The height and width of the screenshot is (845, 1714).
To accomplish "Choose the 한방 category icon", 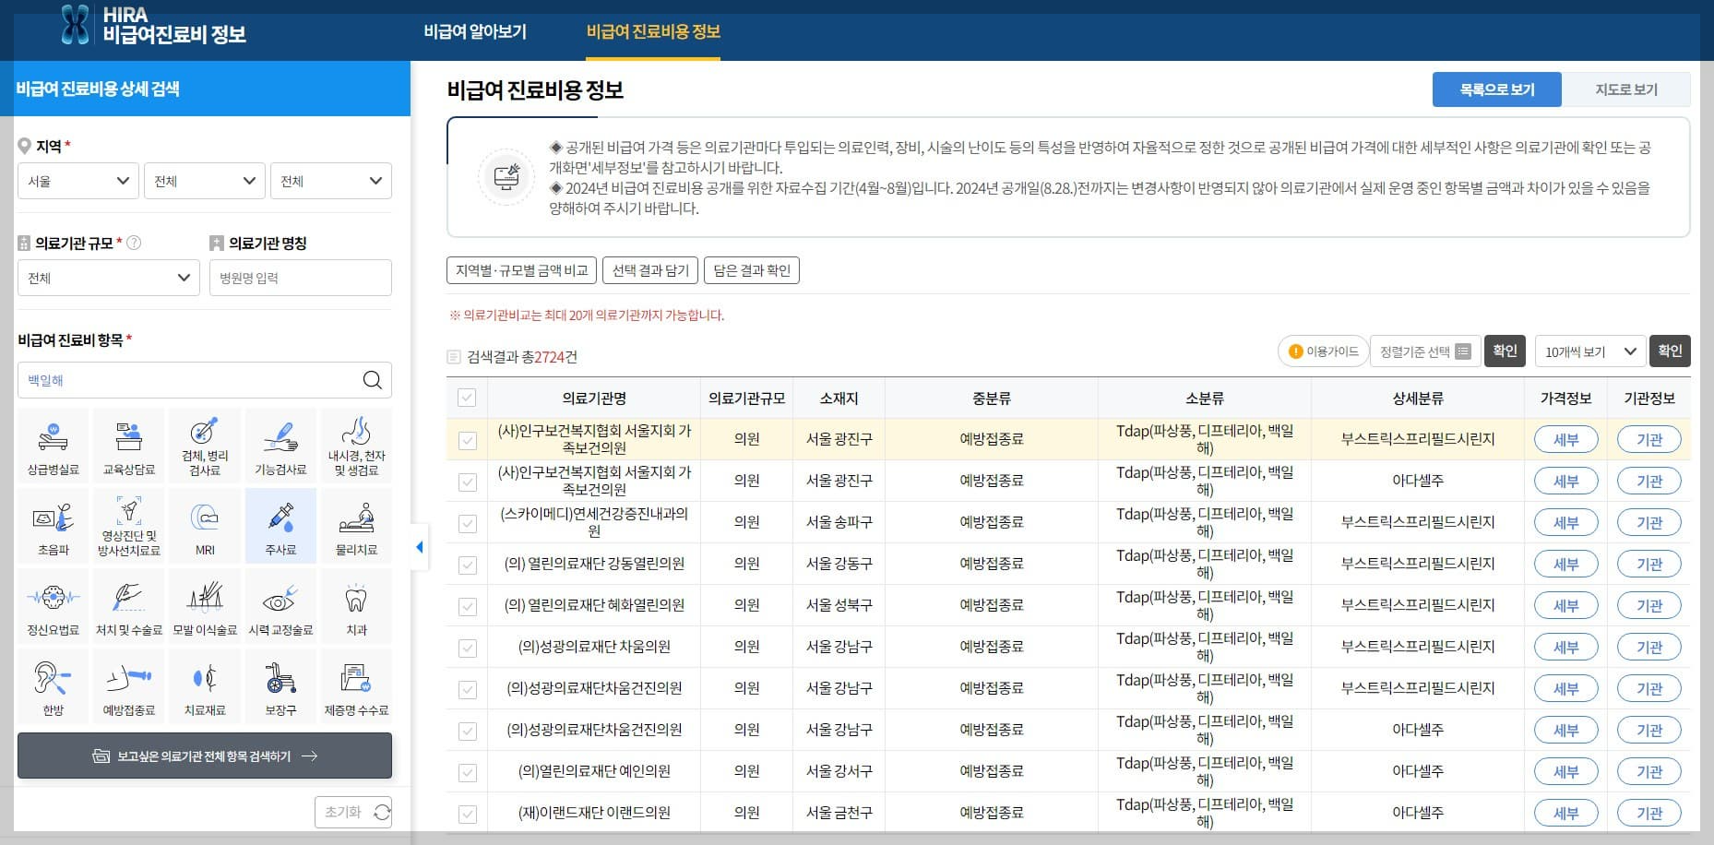I will point(53,685).
